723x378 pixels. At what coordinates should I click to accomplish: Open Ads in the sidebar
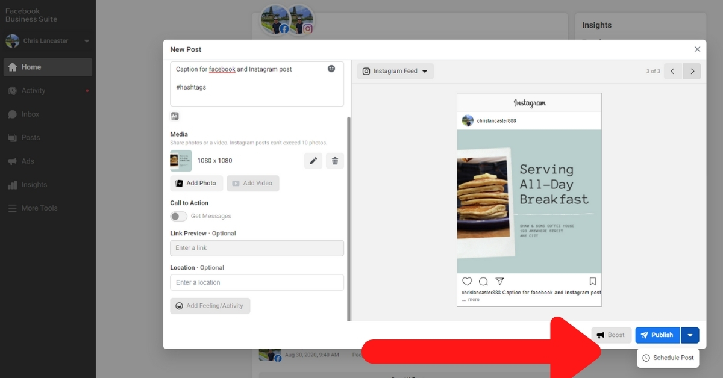click(48, 161)
